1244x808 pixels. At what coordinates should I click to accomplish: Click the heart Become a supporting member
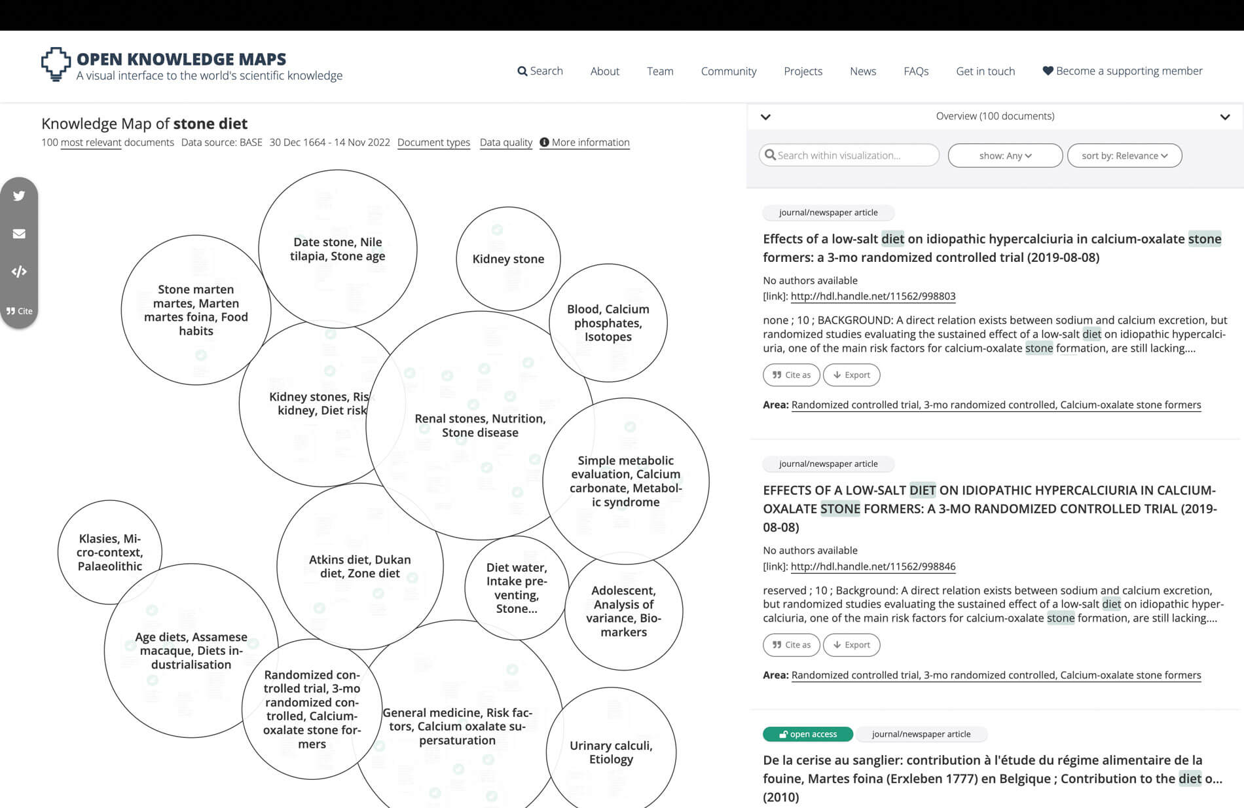pyautogui.click(x=1122, y=71)
